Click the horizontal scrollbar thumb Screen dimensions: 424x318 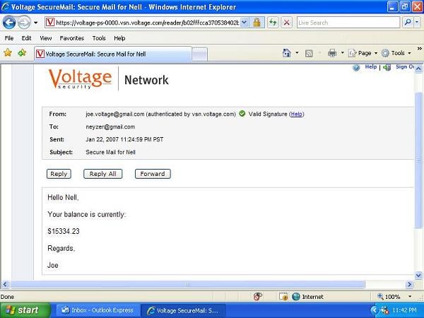click(187, 285)
